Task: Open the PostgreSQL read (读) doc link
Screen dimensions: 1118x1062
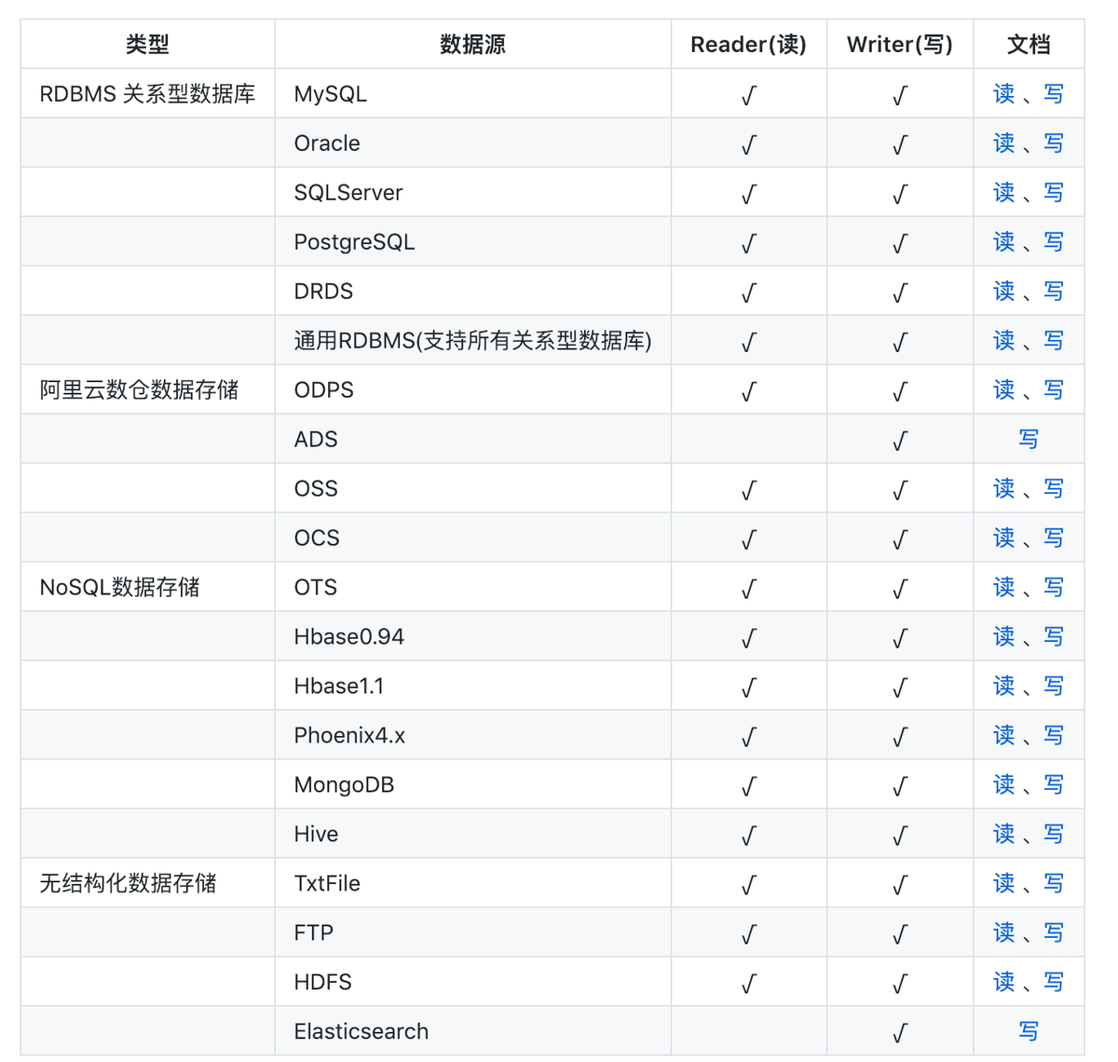Action: 1003,242
